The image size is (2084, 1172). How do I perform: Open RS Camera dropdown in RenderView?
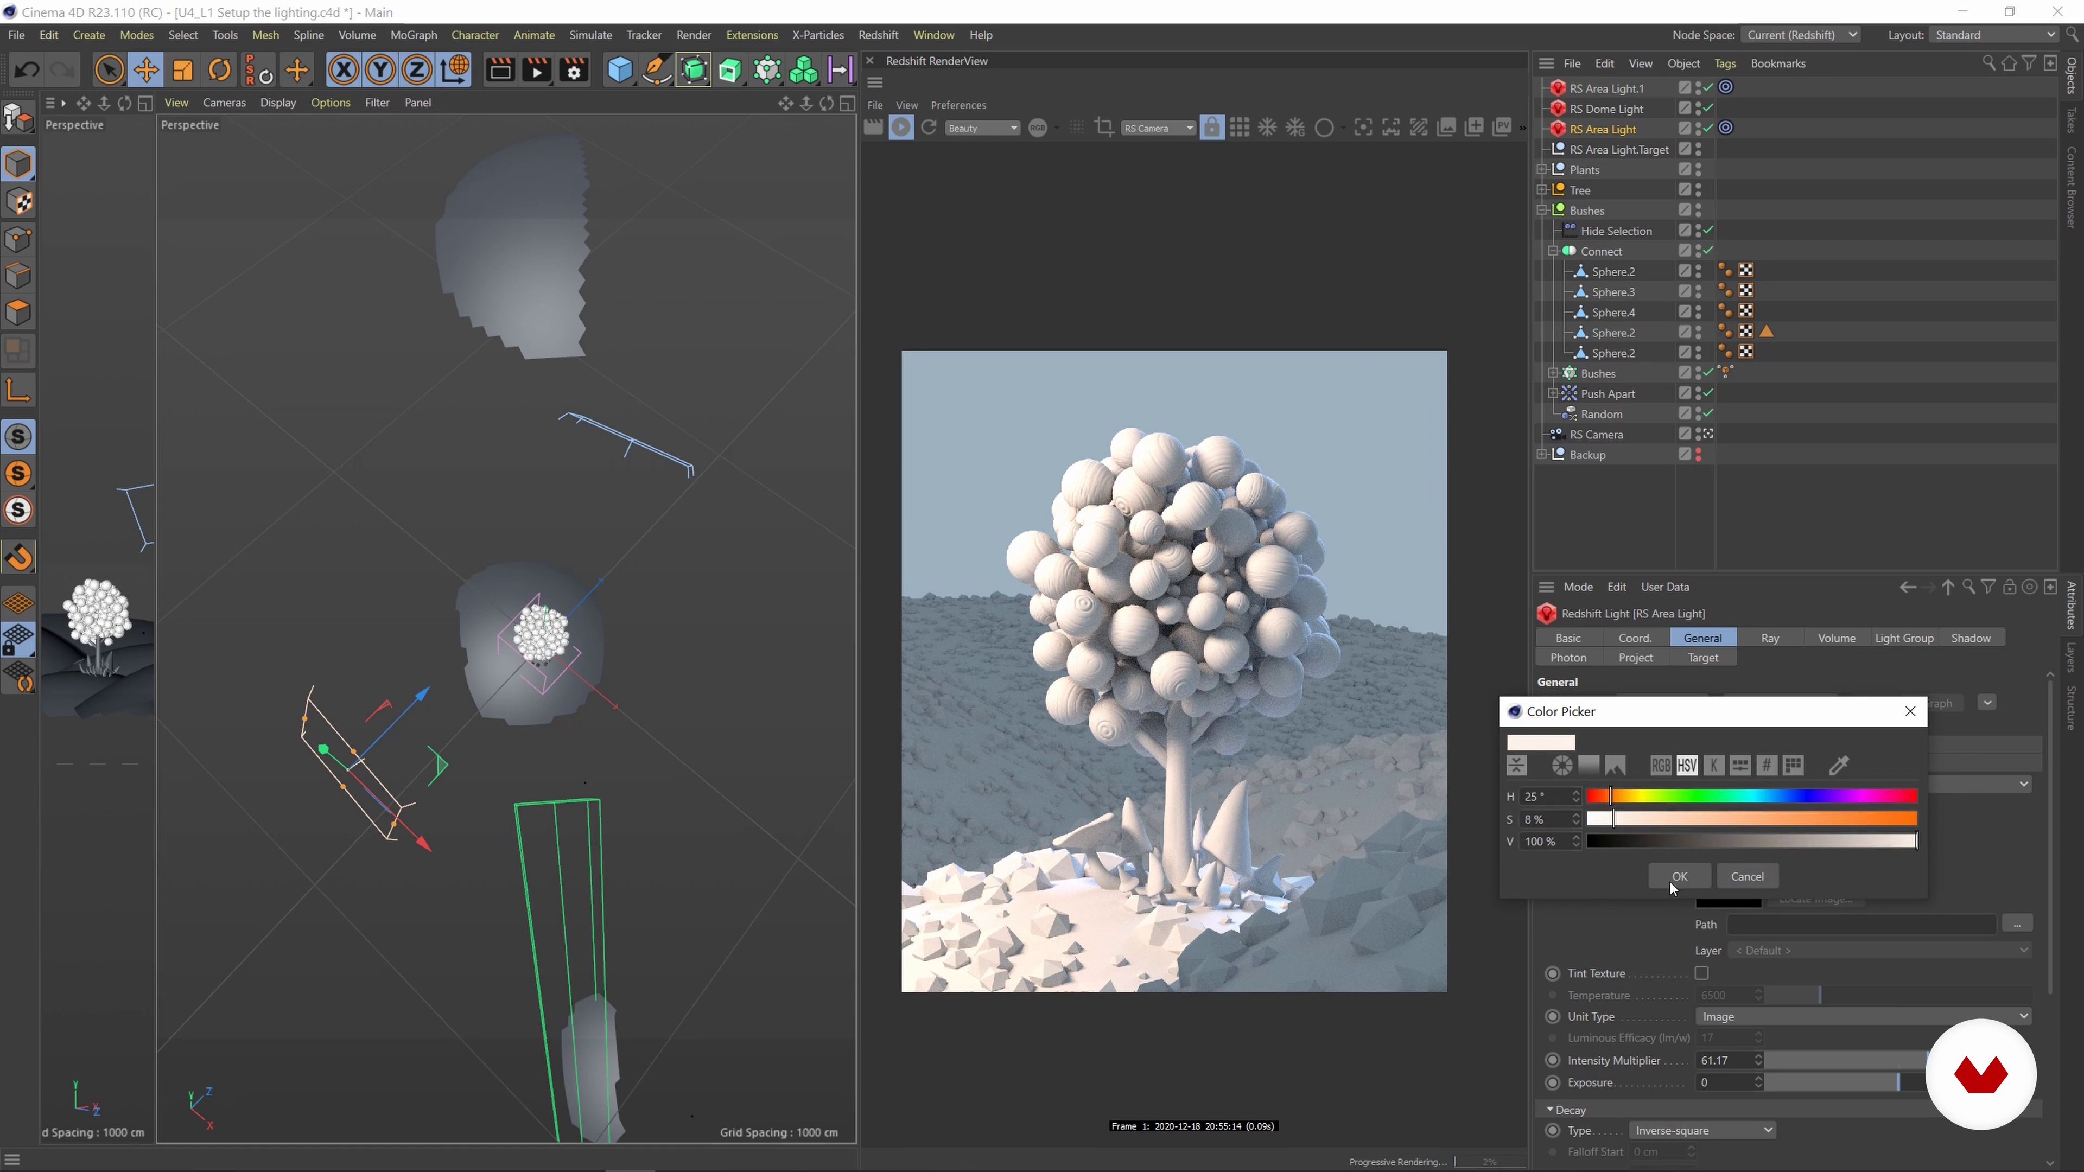click(x=1158, y=128)
